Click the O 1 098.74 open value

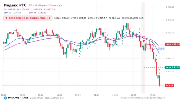click(10, 9)
